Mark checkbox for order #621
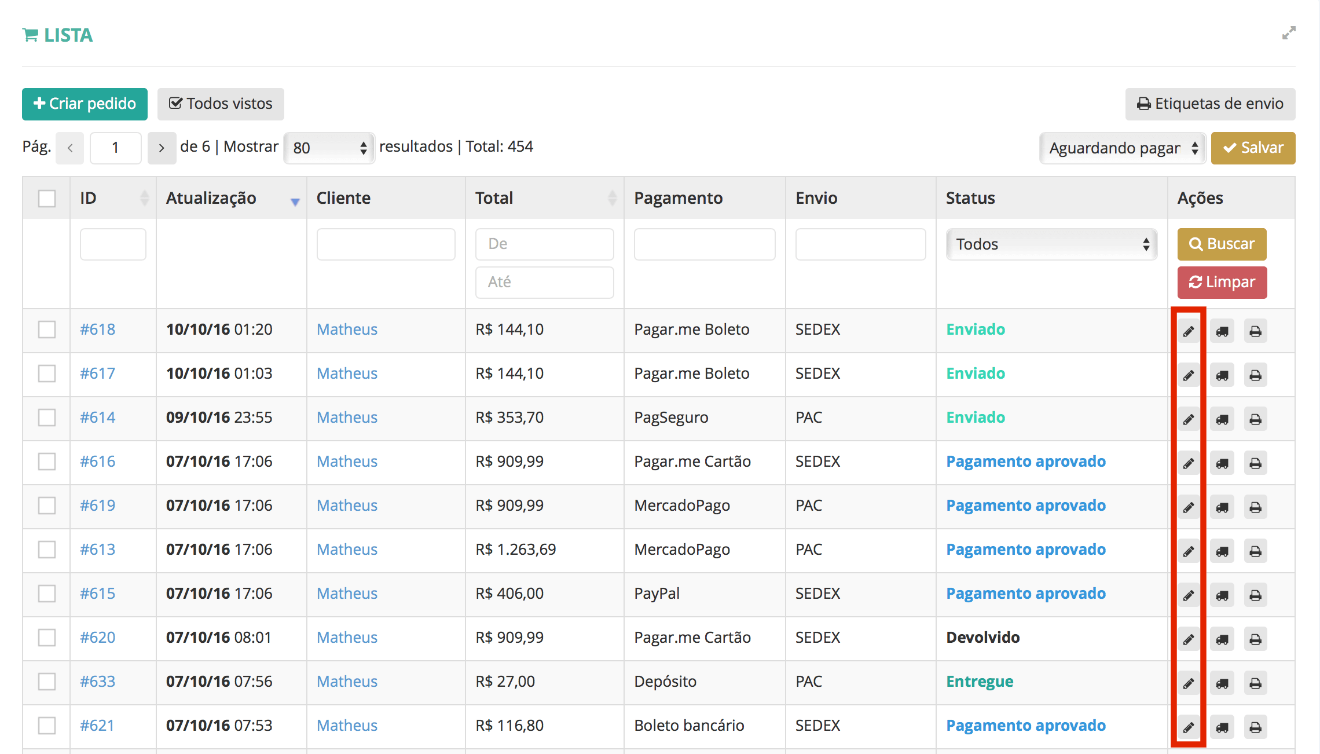Viewport: 1320px width, 754px height. pyautogui.click(x=47, y=726)
